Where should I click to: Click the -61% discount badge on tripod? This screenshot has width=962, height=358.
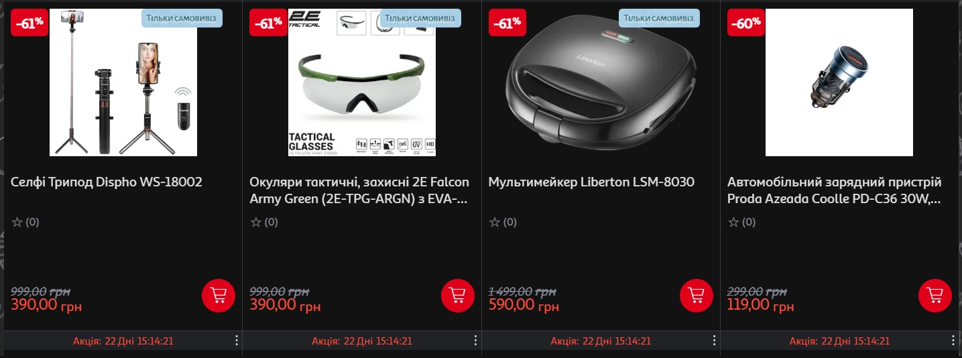click(x=29, y=23)
